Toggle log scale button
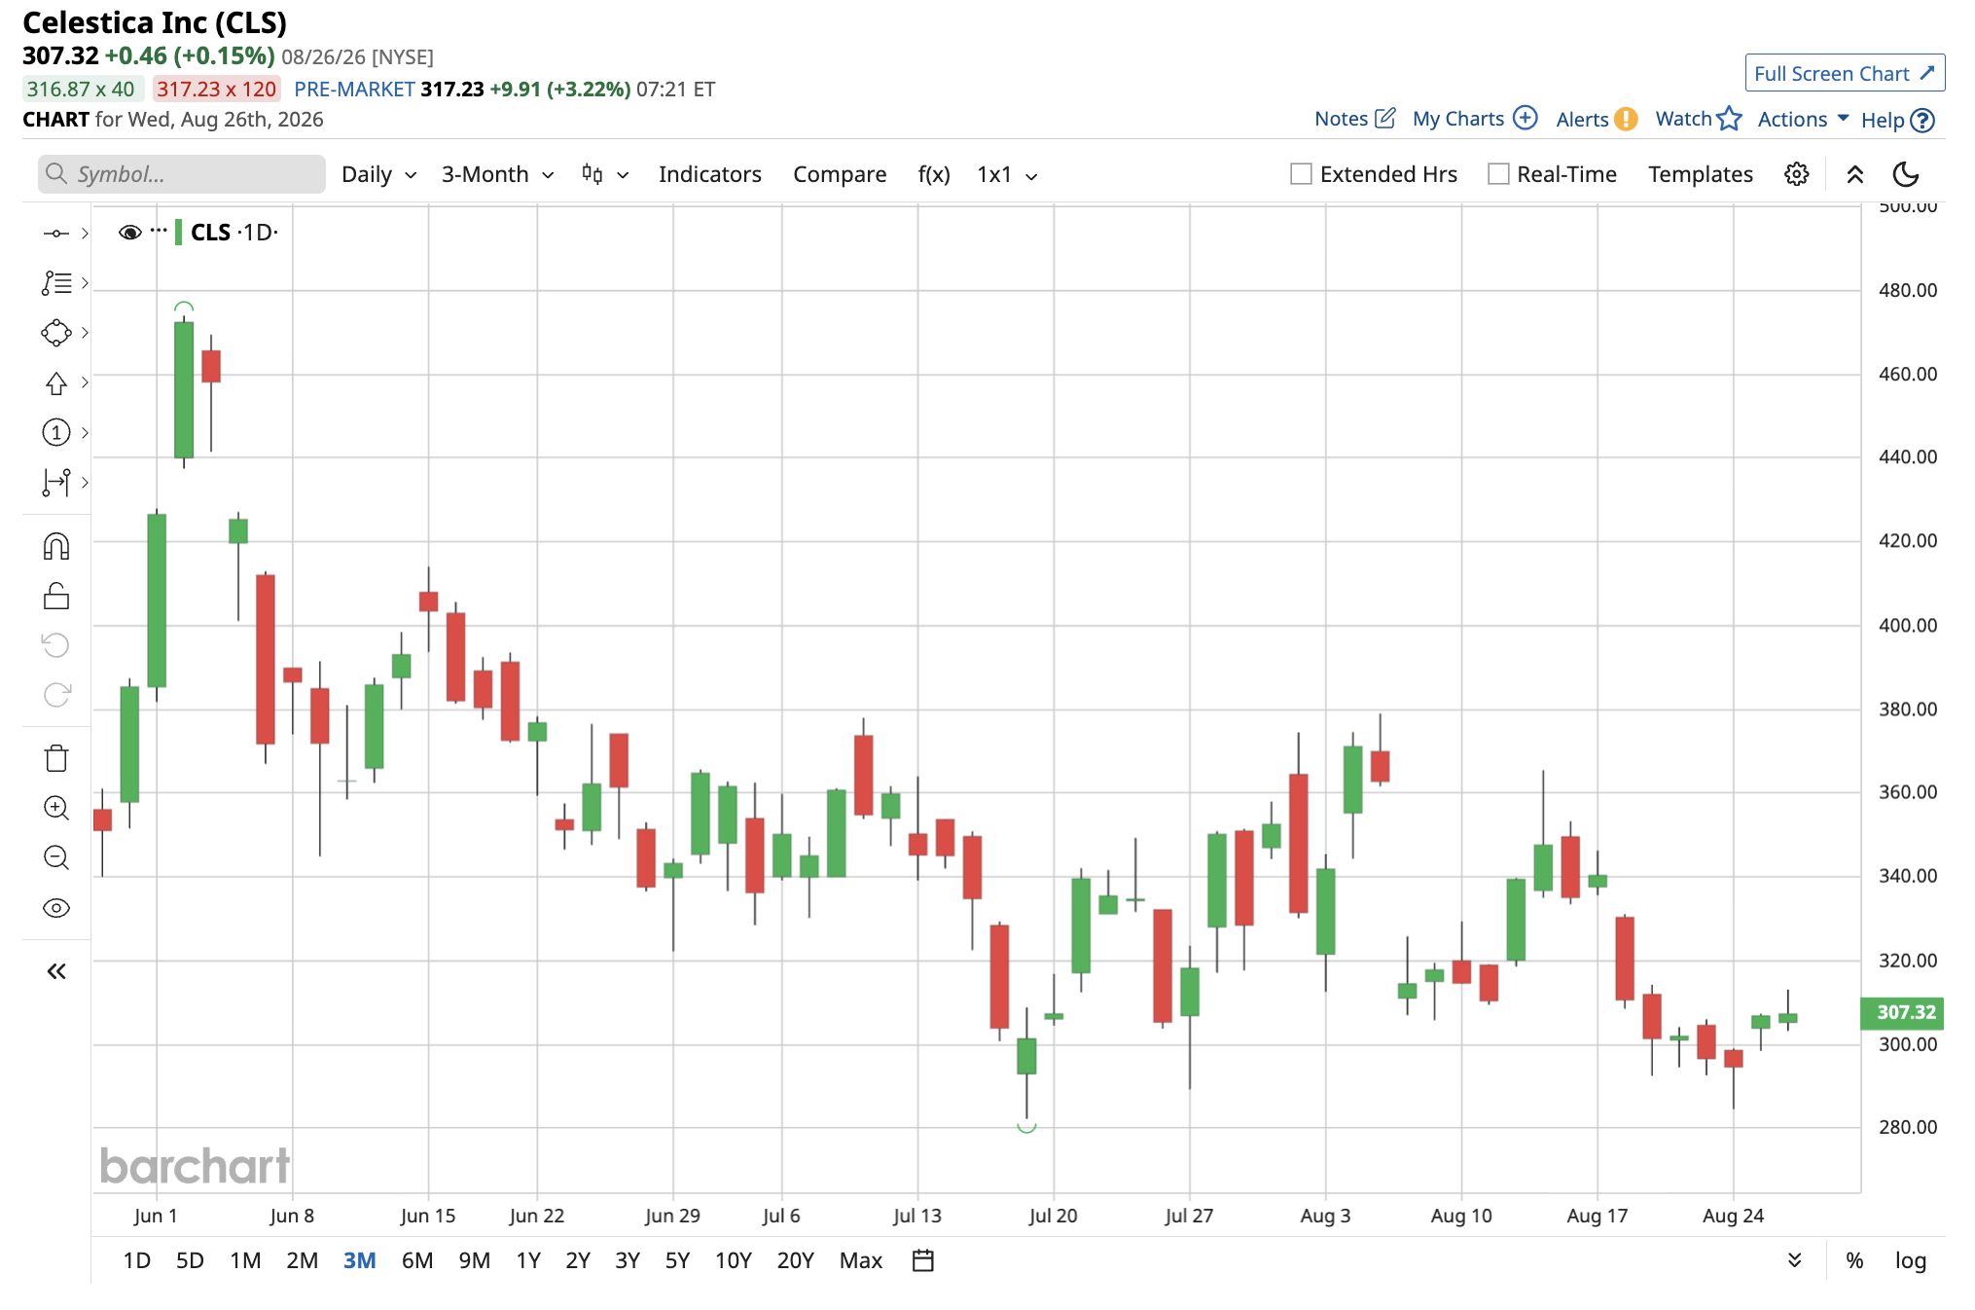 click(x=1911, y=1261)
